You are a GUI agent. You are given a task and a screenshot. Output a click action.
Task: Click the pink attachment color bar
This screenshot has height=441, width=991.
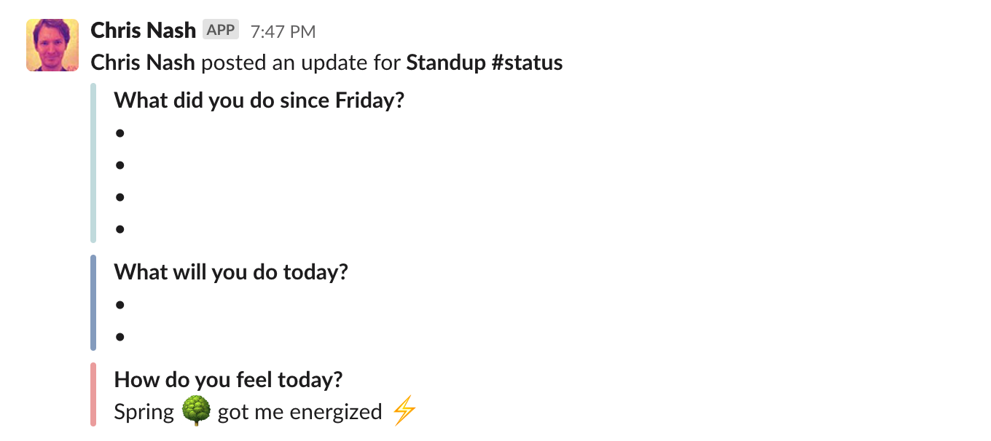pyautogui.click(x=93, y=394)
